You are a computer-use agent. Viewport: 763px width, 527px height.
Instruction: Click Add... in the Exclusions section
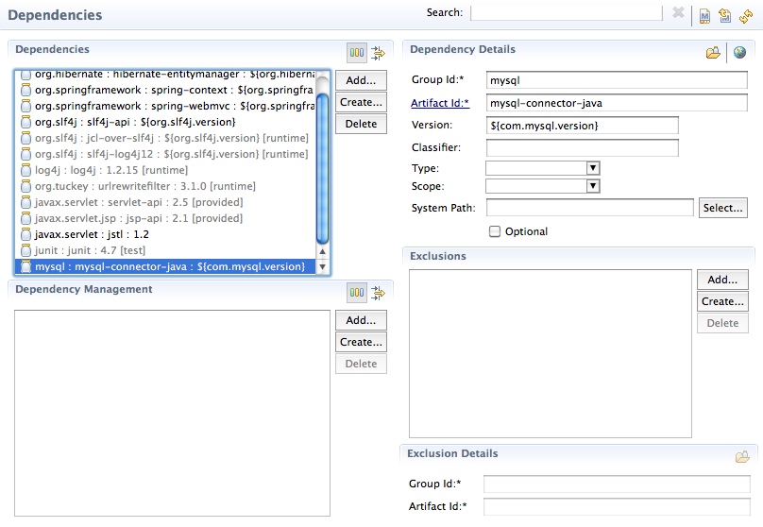click(722, 280)
